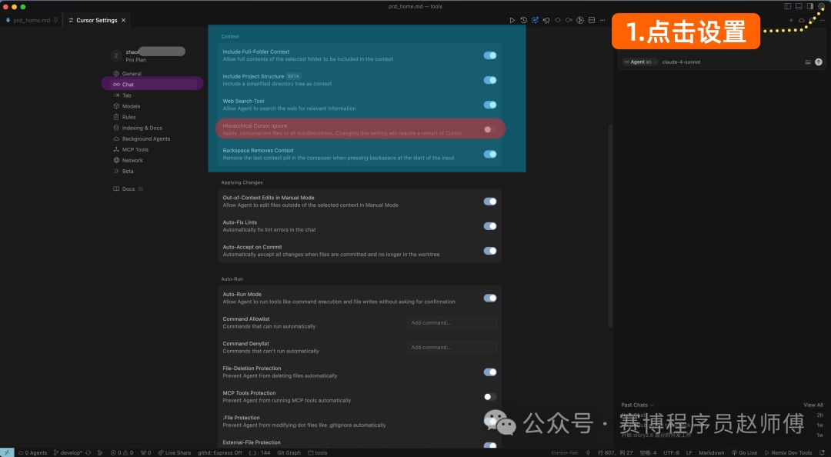Screen dimensions: 831x457
Task: Switch to the prd_home.md editor tab
Action: click(x=32, y=20)
